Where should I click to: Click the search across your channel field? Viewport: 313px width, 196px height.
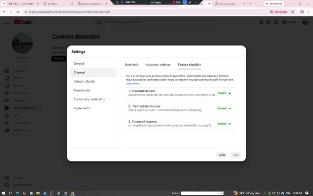156,22
